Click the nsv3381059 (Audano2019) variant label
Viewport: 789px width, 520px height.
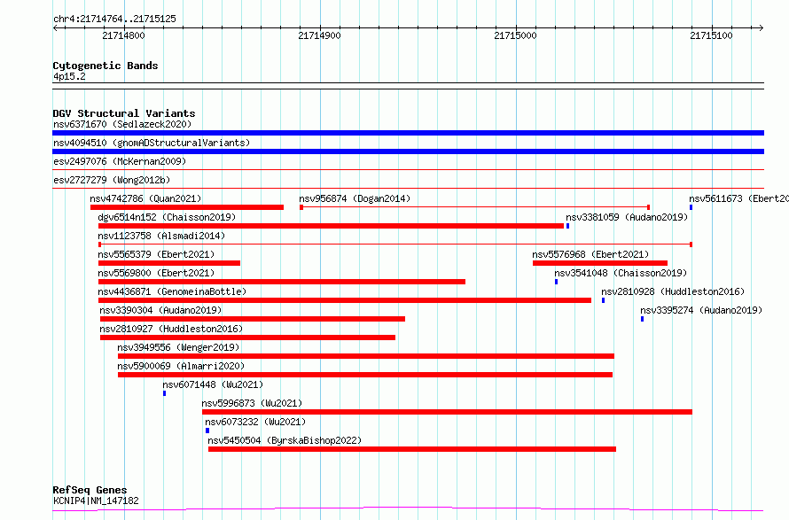pyautogui.click(x=627, y=217)
